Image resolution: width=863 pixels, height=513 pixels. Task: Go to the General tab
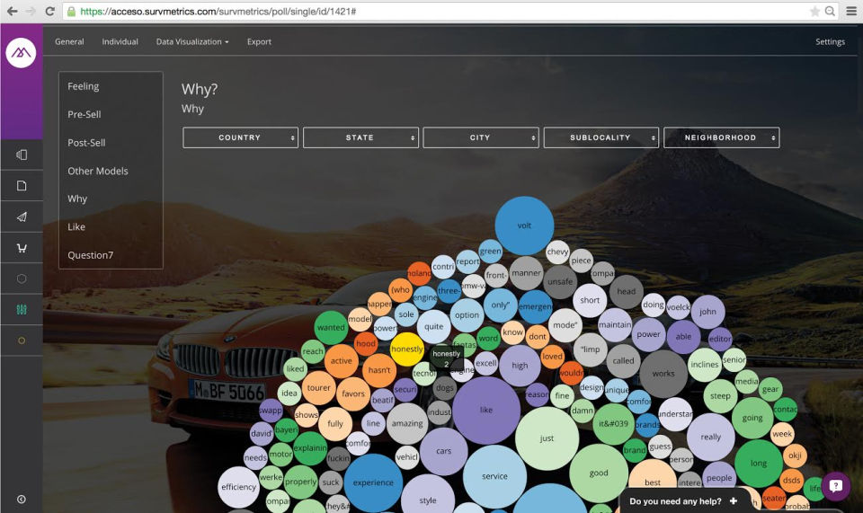(x=69, y=42)
